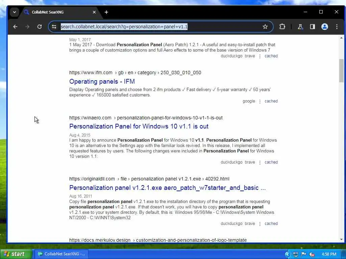Image resolution: width=346 pixels, height=259 pixels.
Task: Click the winaero.com URL breadcrumb
Action: (146, 118)
